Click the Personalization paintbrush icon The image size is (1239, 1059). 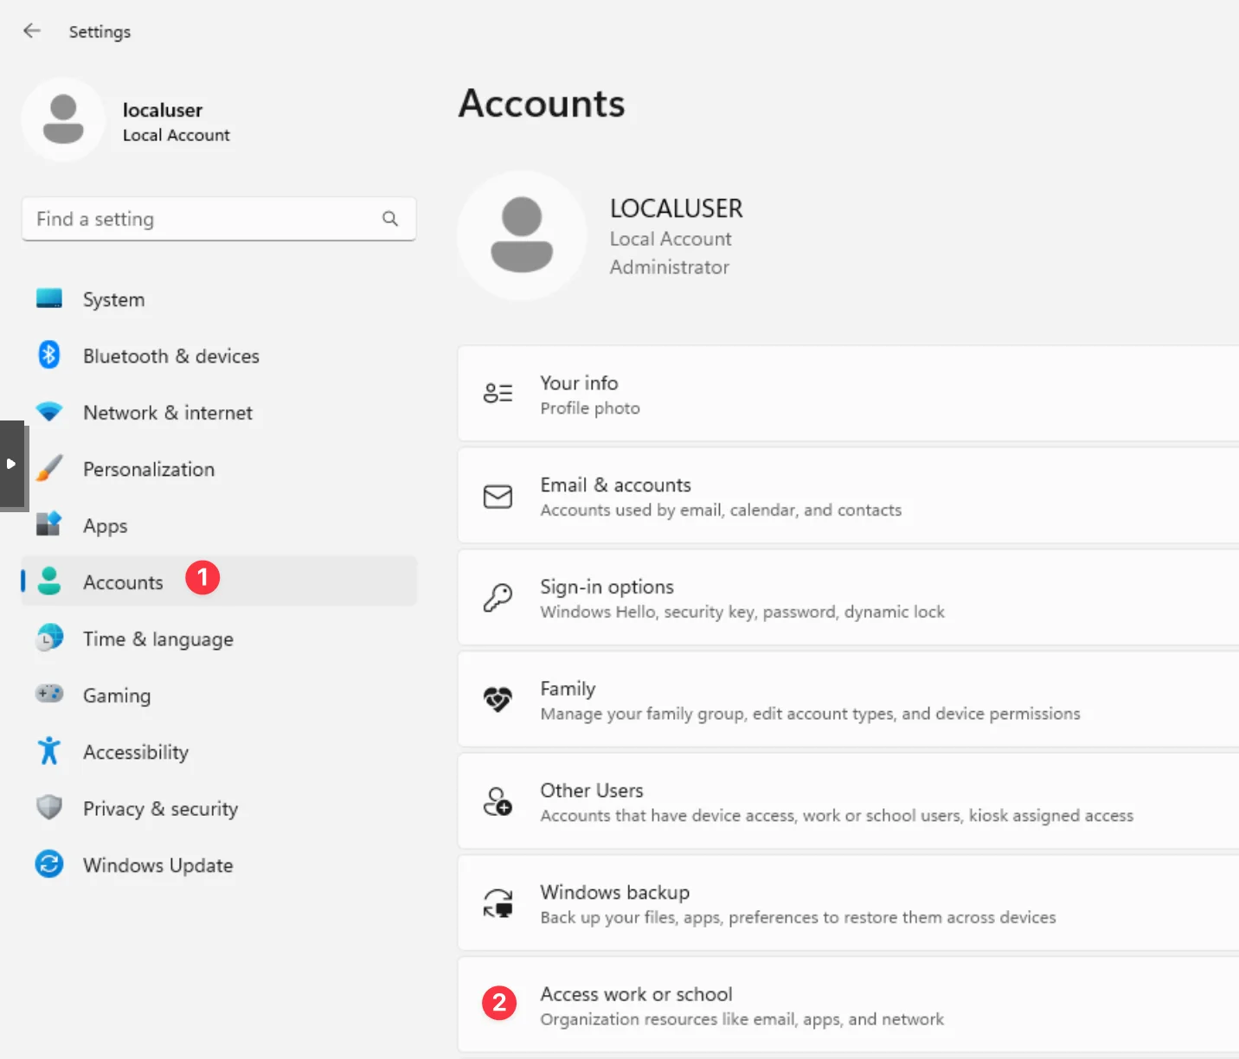[x=49, y=469]
